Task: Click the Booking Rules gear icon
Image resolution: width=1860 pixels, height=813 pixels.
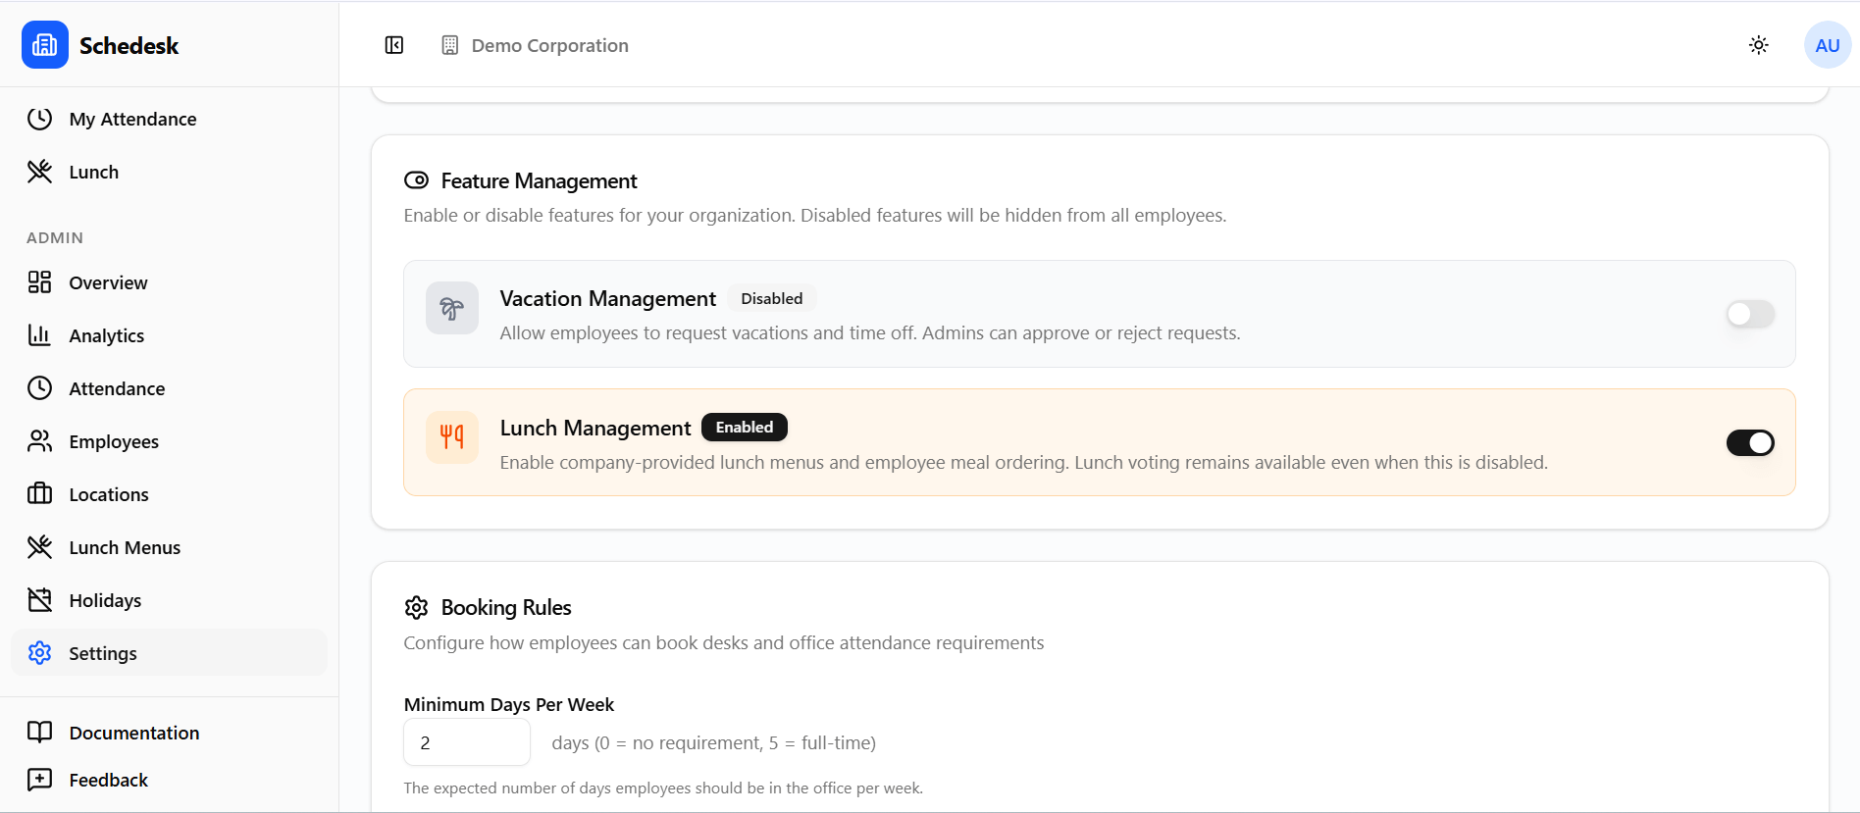Action: click(x=417, y=608)
